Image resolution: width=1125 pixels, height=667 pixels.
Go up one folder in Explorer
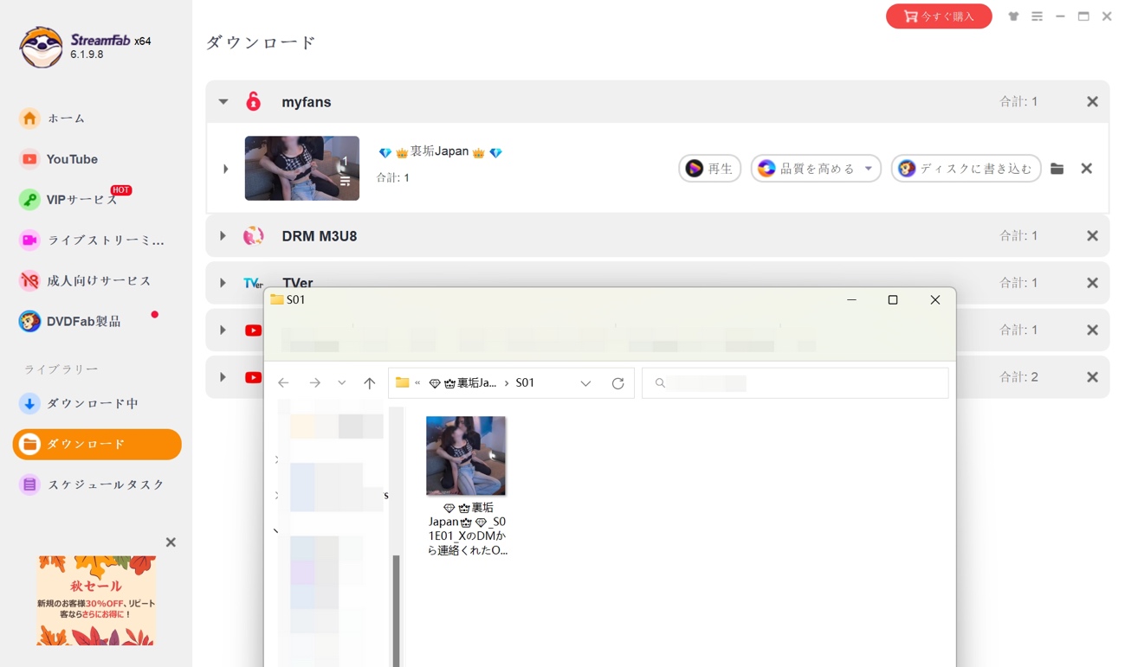pos(370,383)
